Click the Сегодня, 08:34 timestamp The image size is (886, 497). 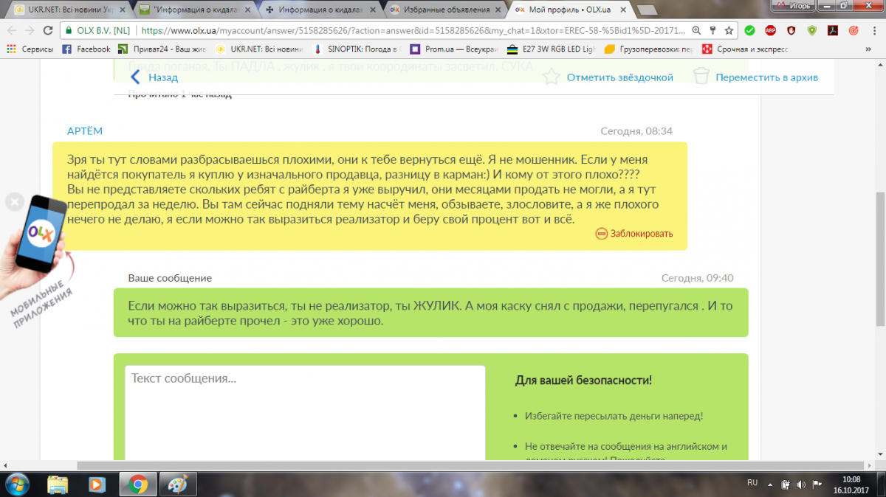(x=636, y=131)
